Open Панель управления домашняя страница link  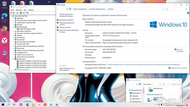click(x=67, y=15)
